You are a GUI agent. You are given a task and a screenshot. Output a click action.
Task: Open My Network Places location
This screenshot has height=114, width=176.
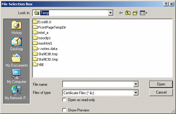pos(17,93)
